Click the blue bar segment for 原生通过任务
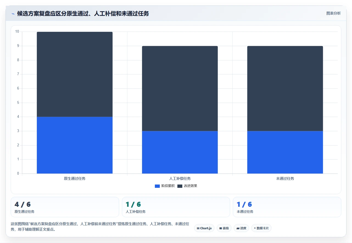Screen dimensions: 352x243 tap(75, 145)
